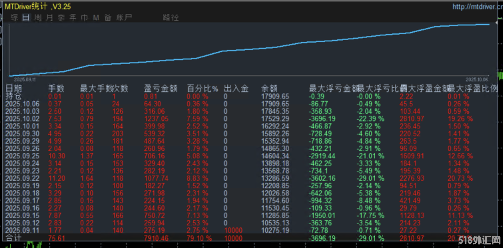
Task: Click the 出入金 column header
Action: [x=236, y=89]
